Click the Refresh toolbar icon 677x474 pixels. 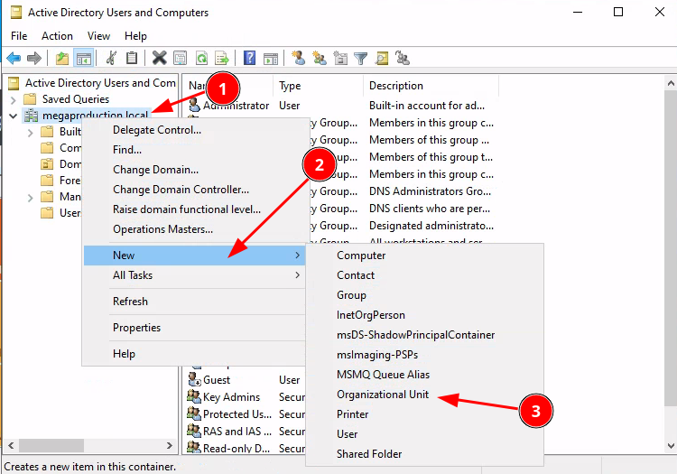pos(201,58)
